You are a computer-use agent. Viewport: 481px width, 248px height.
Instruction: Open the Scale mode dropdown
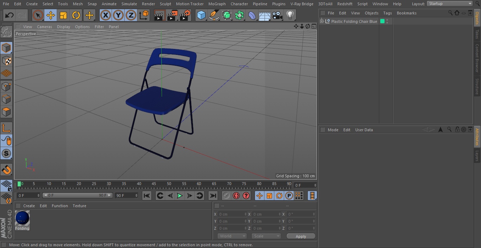(x=266, y=236)
